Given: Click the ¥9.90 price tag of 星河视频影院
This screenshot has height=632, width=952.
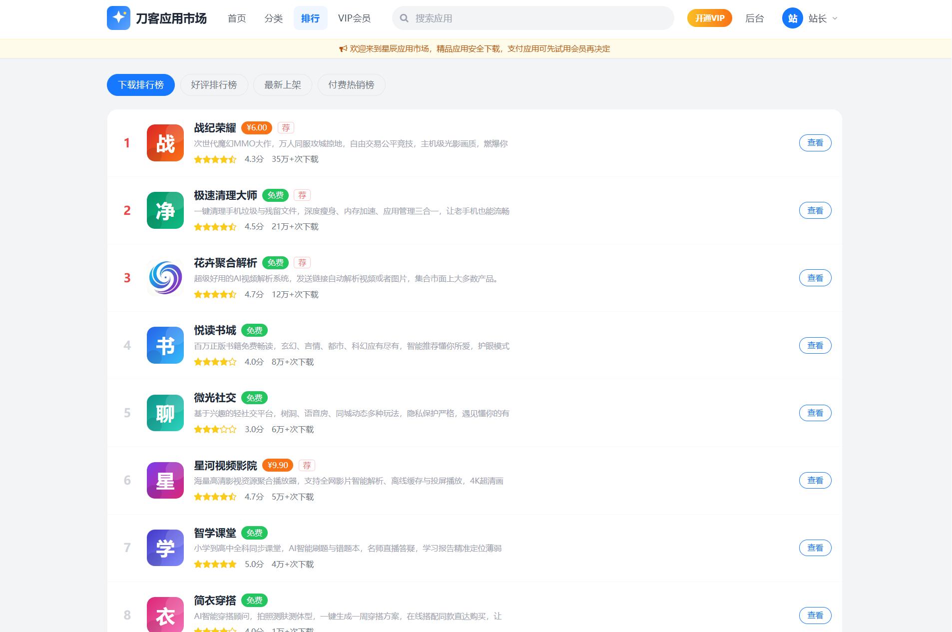Looking at the screenshot, I should (278, 466).
